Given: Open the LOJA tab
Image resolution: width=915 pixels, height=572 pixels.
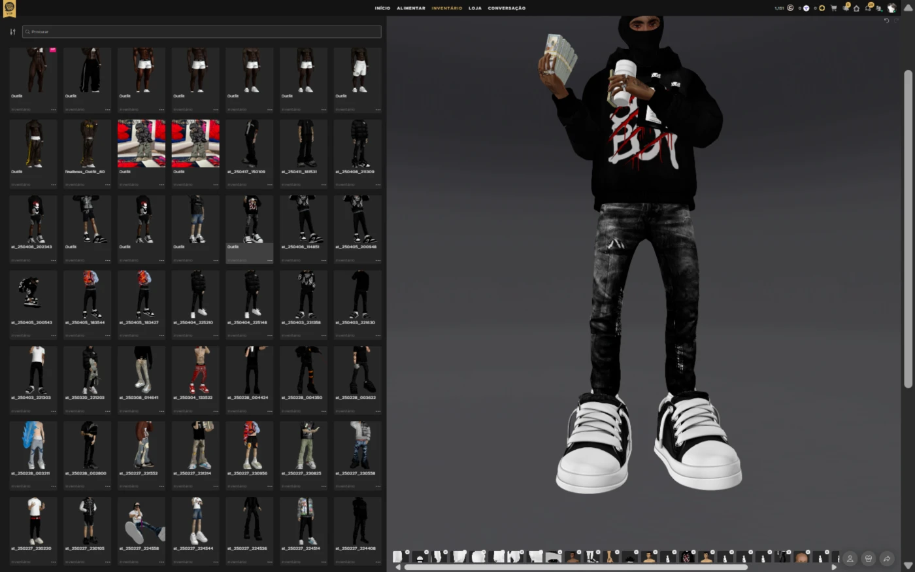Looking at the screenshot, I should coord(475,8).
